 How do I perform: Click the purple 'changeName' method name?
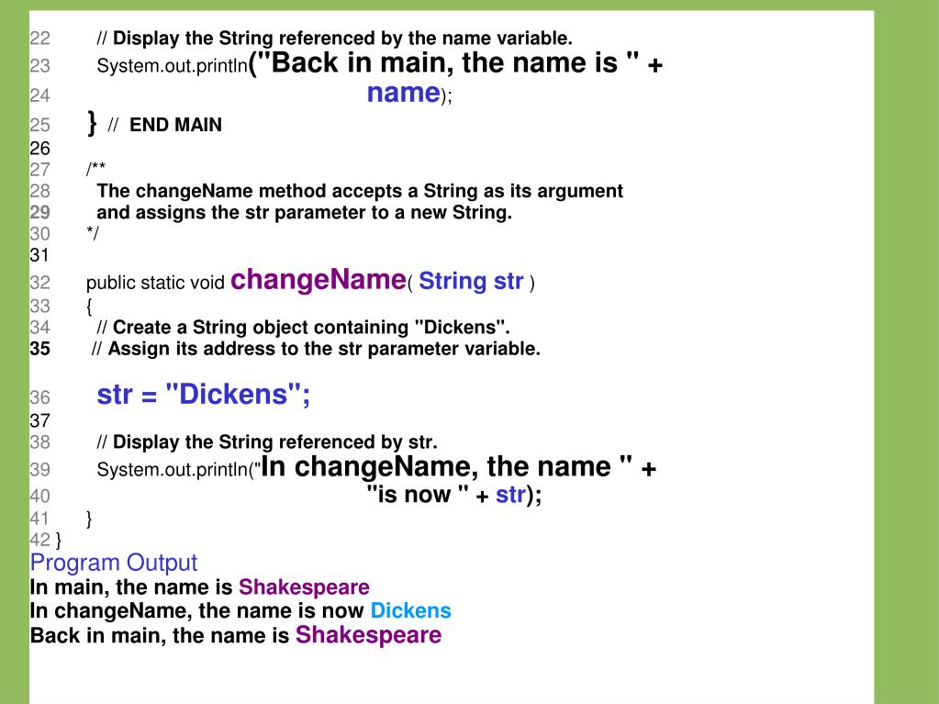pyautogui.click(x=319, y=280)
